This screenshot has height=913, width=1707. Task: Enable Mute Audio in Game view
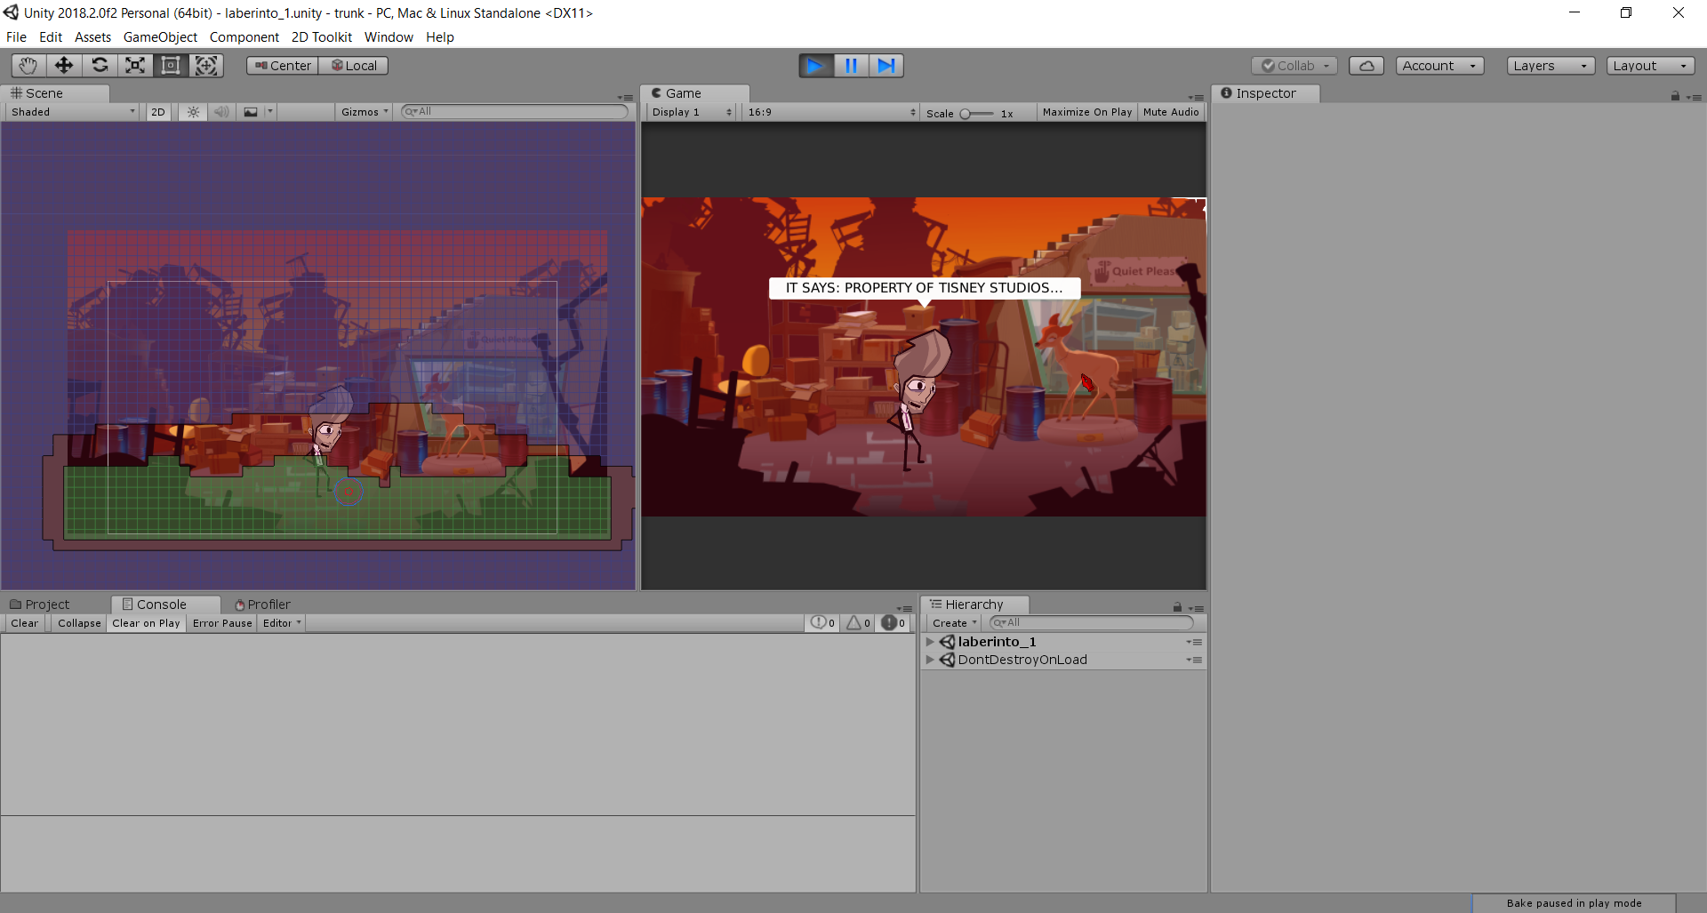(x=1170, y=112)
